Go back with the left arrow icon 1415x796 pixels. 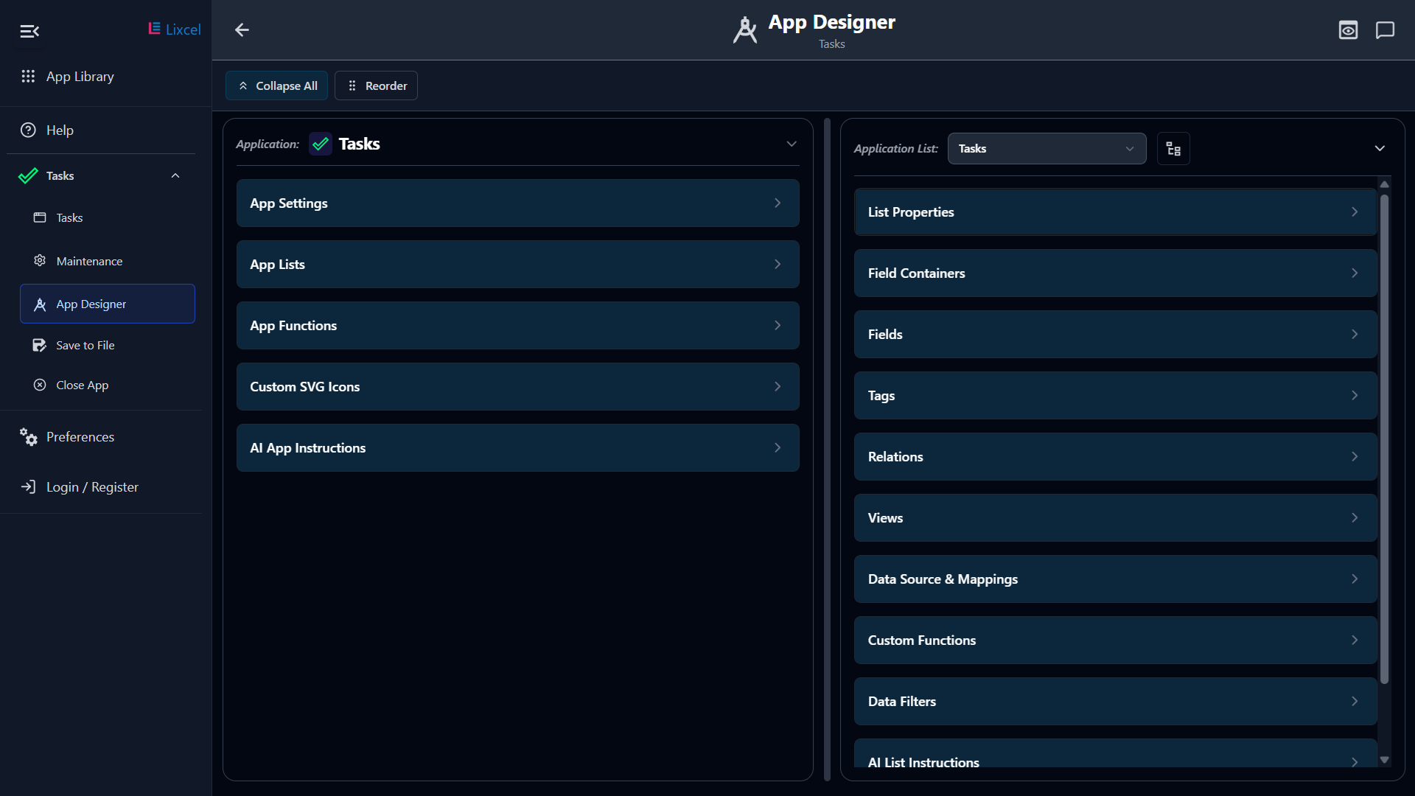[242, 30]
